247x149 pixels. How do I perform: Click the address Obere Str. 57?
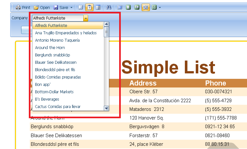pos(143,92)
